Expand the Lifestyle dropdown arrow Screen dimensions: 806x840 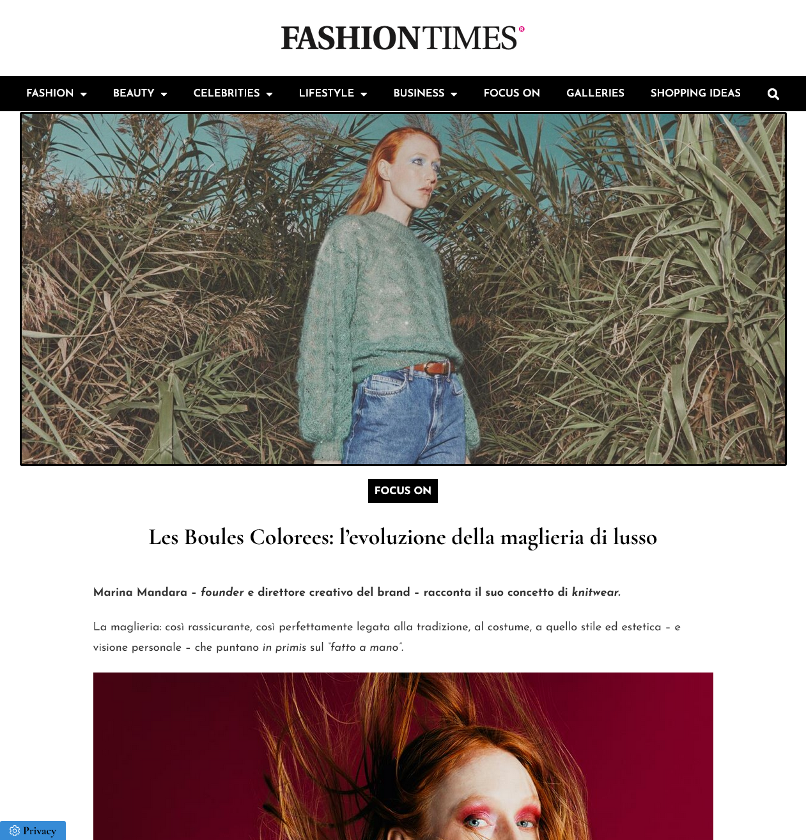click(x=364, y=94)
